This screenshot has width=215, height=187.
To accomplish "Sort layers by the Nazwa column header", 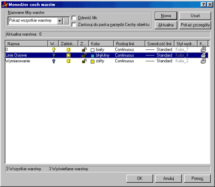I will click(x=27, y=43).
